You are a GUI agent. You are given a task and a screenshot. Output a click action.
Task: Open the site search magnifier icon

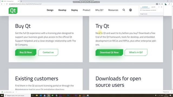tap(124, 10)
